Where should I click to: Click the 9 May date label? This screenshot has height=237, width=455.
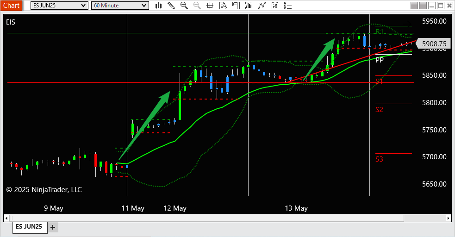54,208
